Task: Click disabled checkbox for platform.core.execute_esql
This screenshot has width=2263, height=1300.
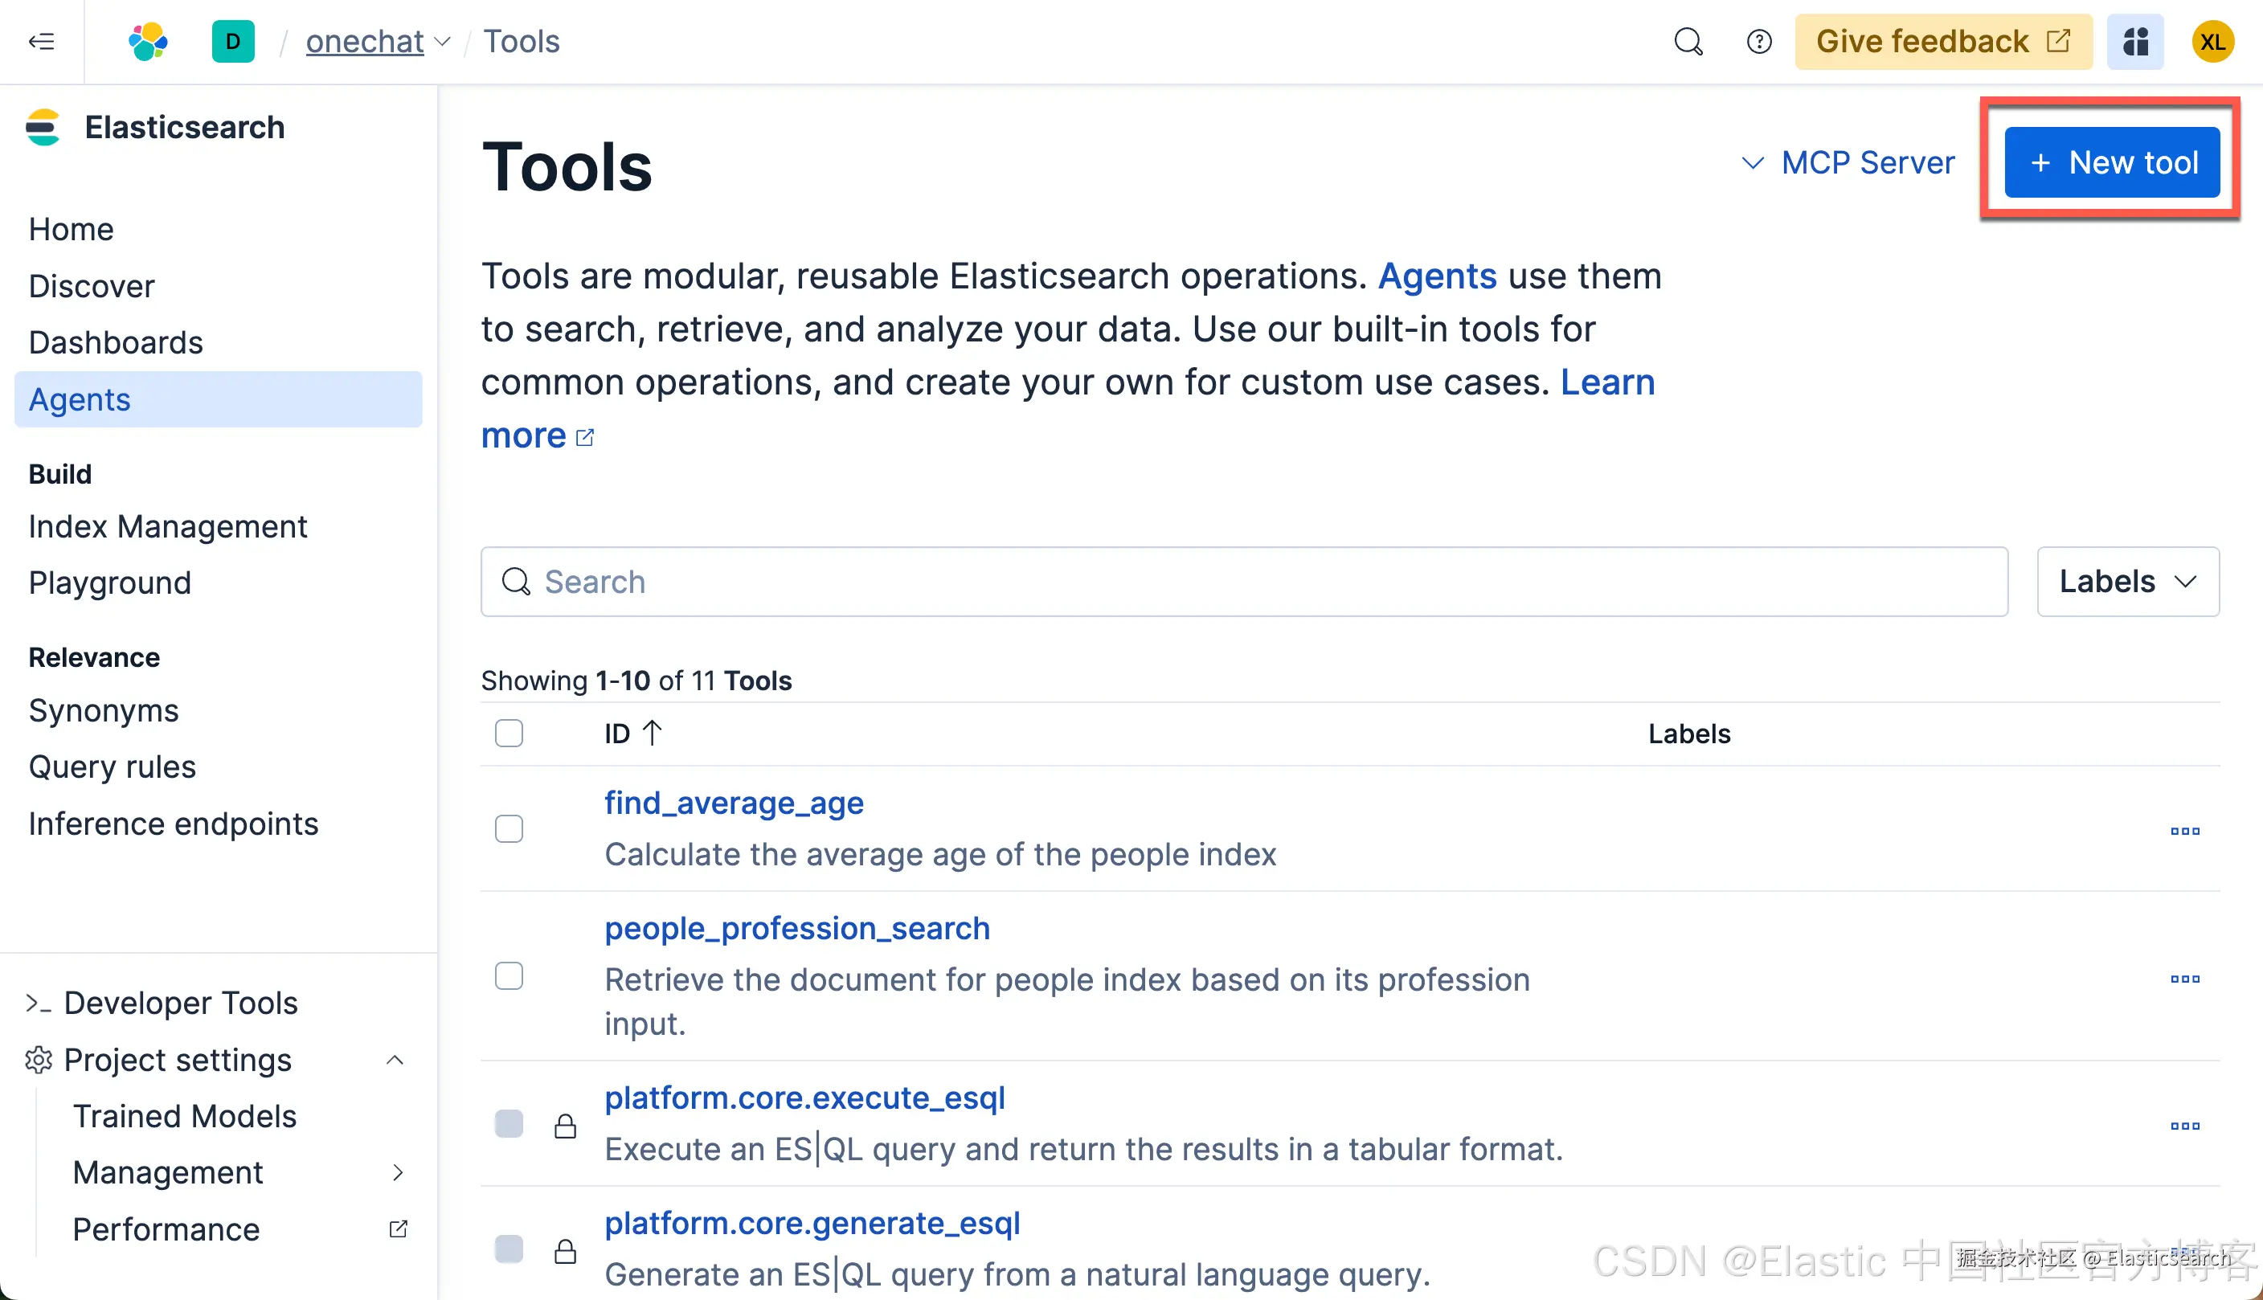Action: pyautogui.click(x=509, y=1123)
